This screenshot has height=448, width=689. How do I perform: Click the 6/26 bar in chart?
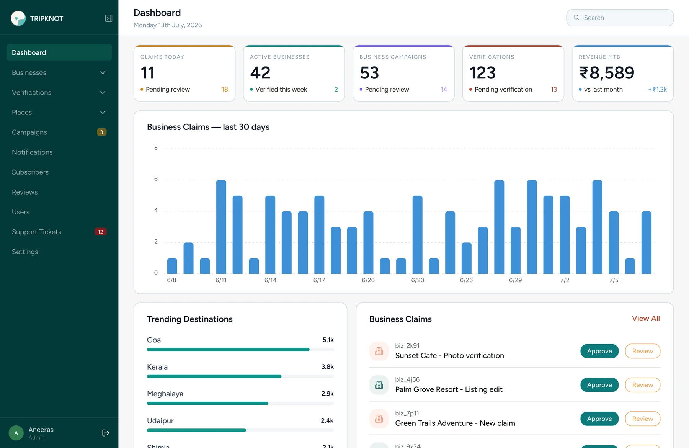(x=466, y=258)
